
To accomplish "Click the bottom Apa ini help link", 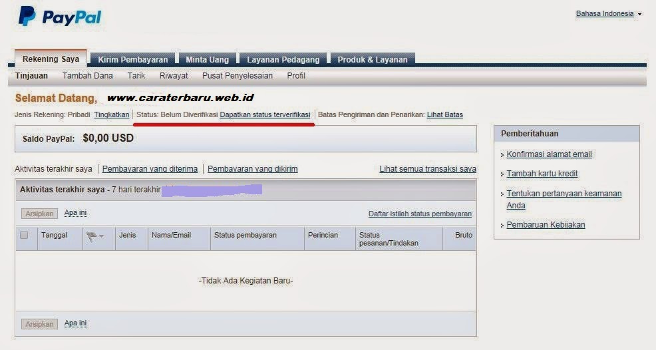I will tap(75, 323).
